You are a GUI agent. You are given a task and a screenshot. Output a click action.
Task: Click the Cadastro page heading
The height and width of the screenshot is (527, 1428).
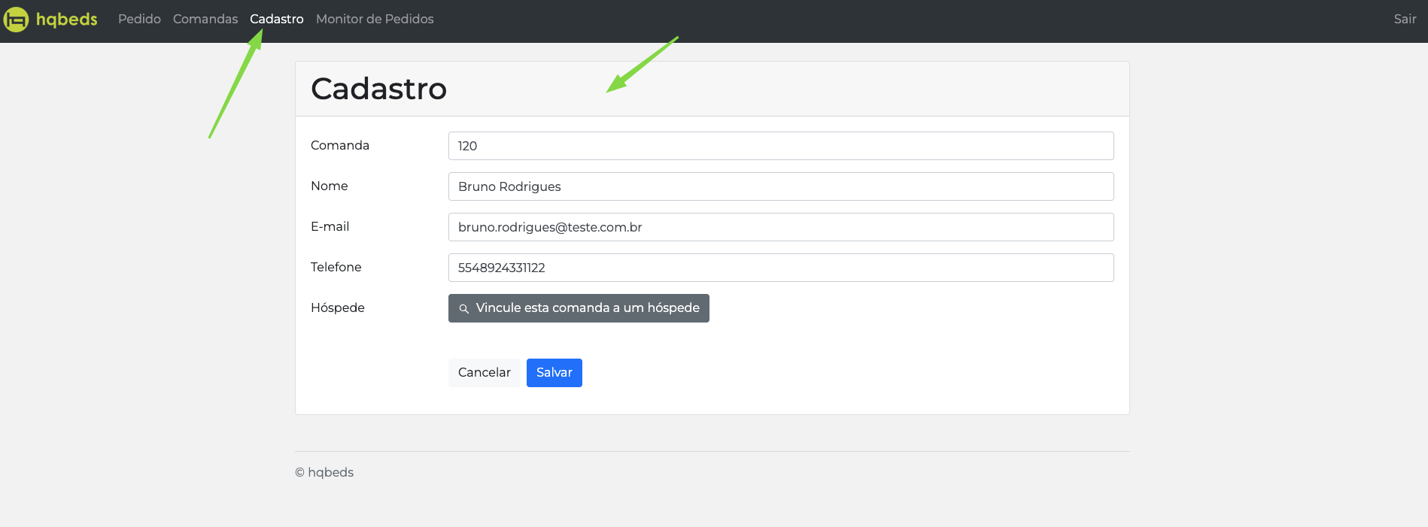(378, 89)
